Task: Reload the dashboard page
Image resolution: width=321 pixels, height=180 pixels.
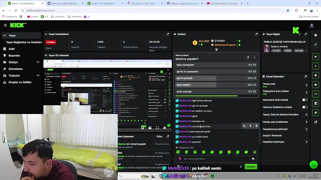Action: point(16,10)
